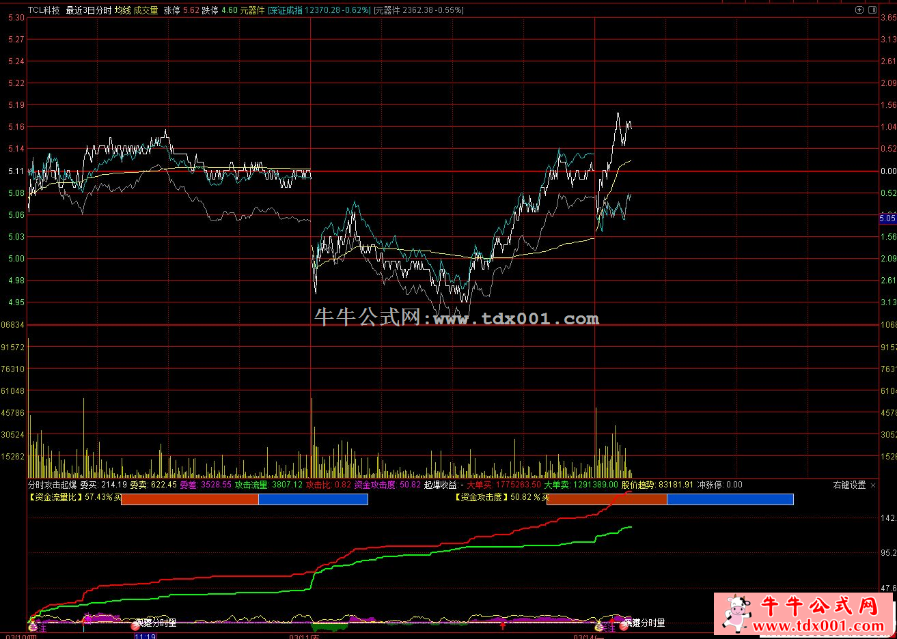Image resolution: width=897 pixels, height=639 pixels.
Task: Click the red part of 资金攻击度 bar
Action: (607, 500)
